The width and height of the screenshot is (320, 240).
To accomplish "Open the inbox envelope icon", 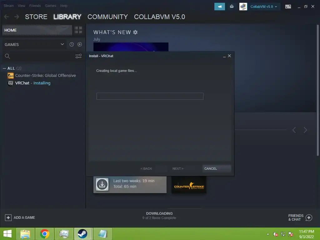I will pyautogui.click(x=232, y=7).
